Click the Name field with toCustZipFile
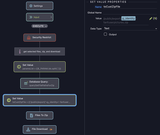 pyautogui.click(x=130, y=7)
